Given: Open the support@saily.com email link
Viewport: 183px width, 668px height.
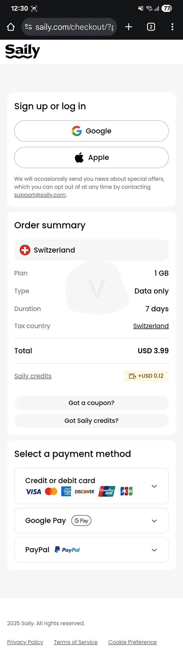Looking at the screenshot, I should coord(40,195).
